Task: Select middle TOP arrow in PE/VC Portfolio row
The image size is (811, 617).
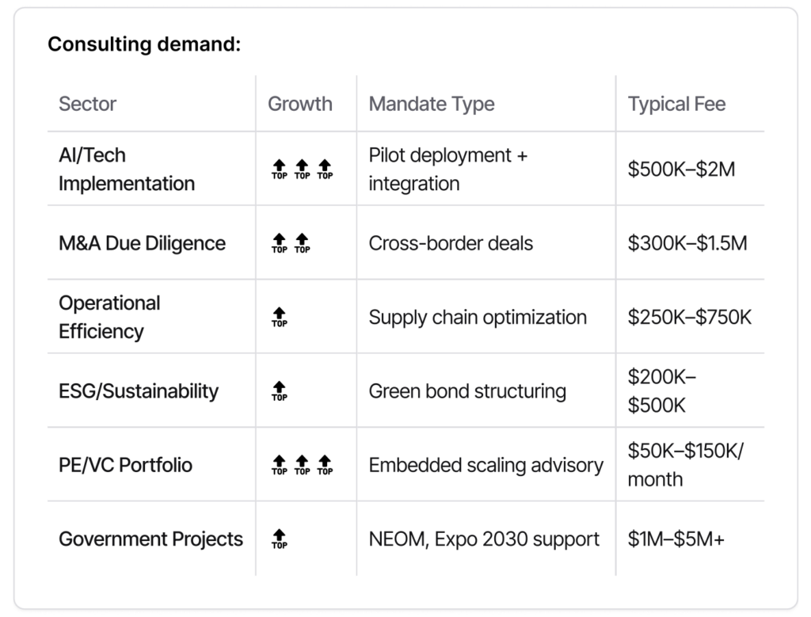Action: point(302,465)
